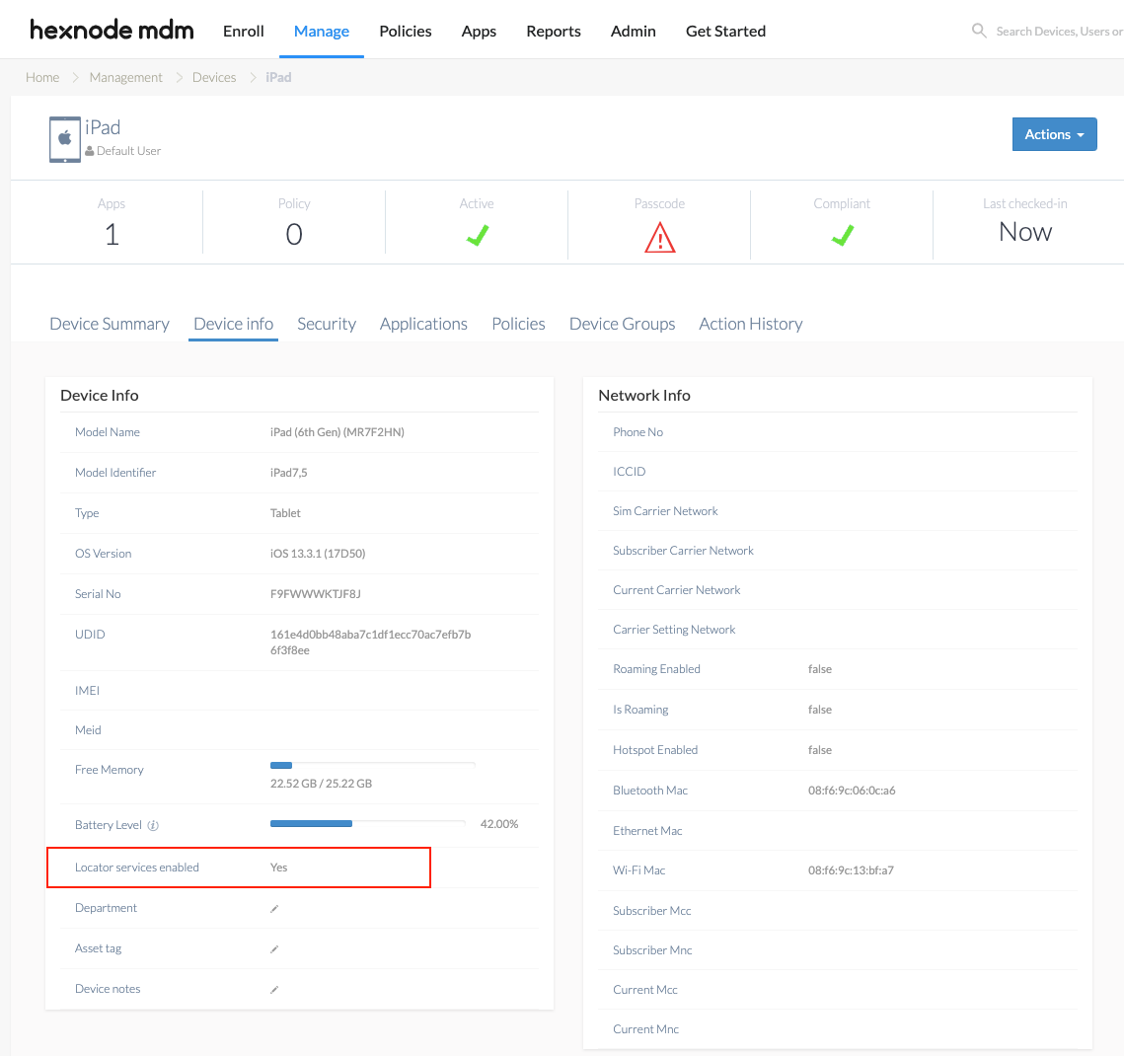Click the Device Info panel heading

tap(100, 396)
